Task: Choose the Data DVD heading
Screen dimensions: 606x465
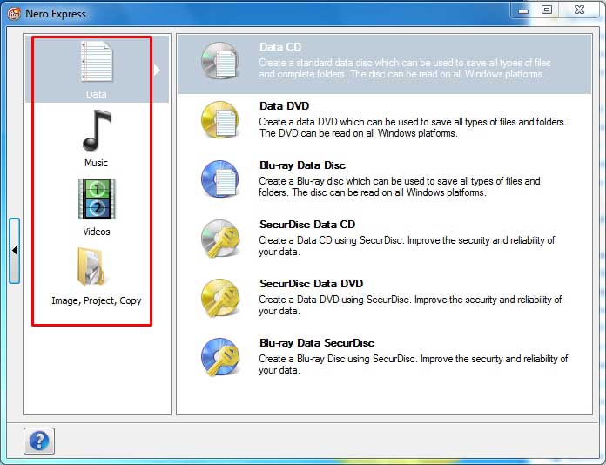Action: (284, 106)
